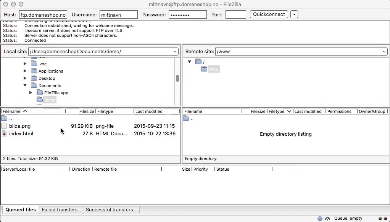Click the Applications tree label
Viewport: 390px width, 222px height.
(51, 71)
